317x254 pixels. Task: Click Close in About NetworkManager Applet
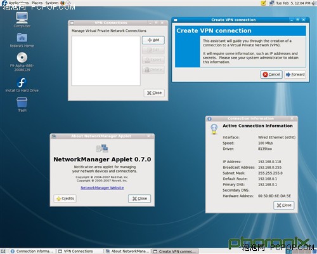(139, 199)
